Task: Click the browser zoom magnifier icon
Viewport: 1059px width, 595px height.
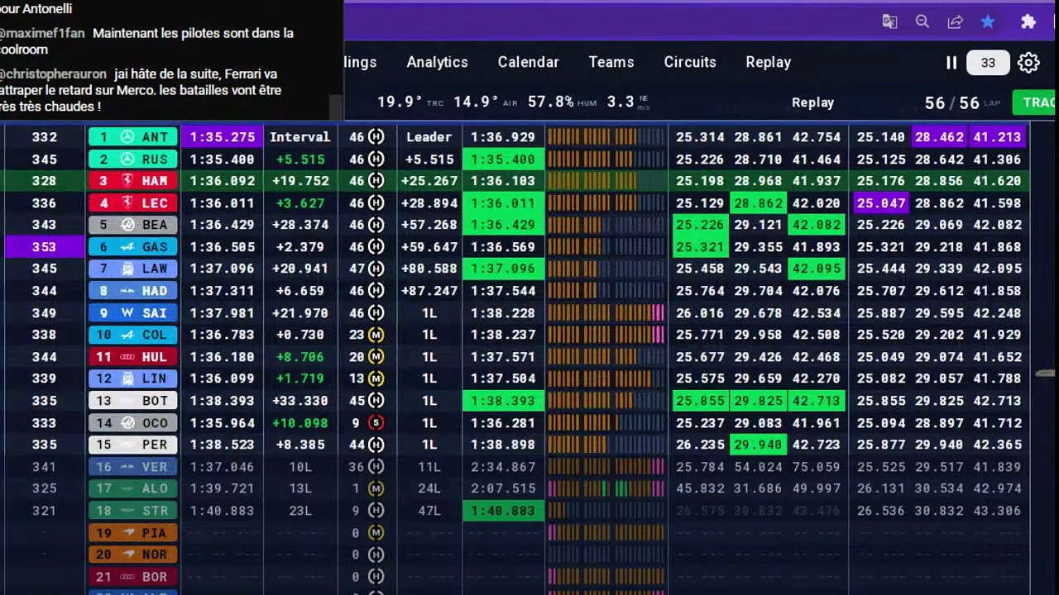Action: point(922,22)
